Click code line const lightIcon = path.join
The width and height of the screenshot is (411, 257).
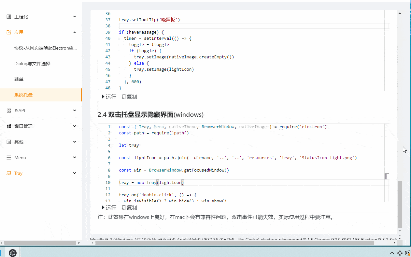tap(238, 158)
